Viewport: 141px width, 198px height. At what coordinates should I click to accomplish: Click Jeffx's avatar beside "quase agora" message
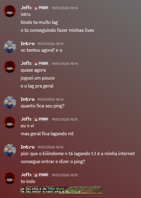coord(10,67)
